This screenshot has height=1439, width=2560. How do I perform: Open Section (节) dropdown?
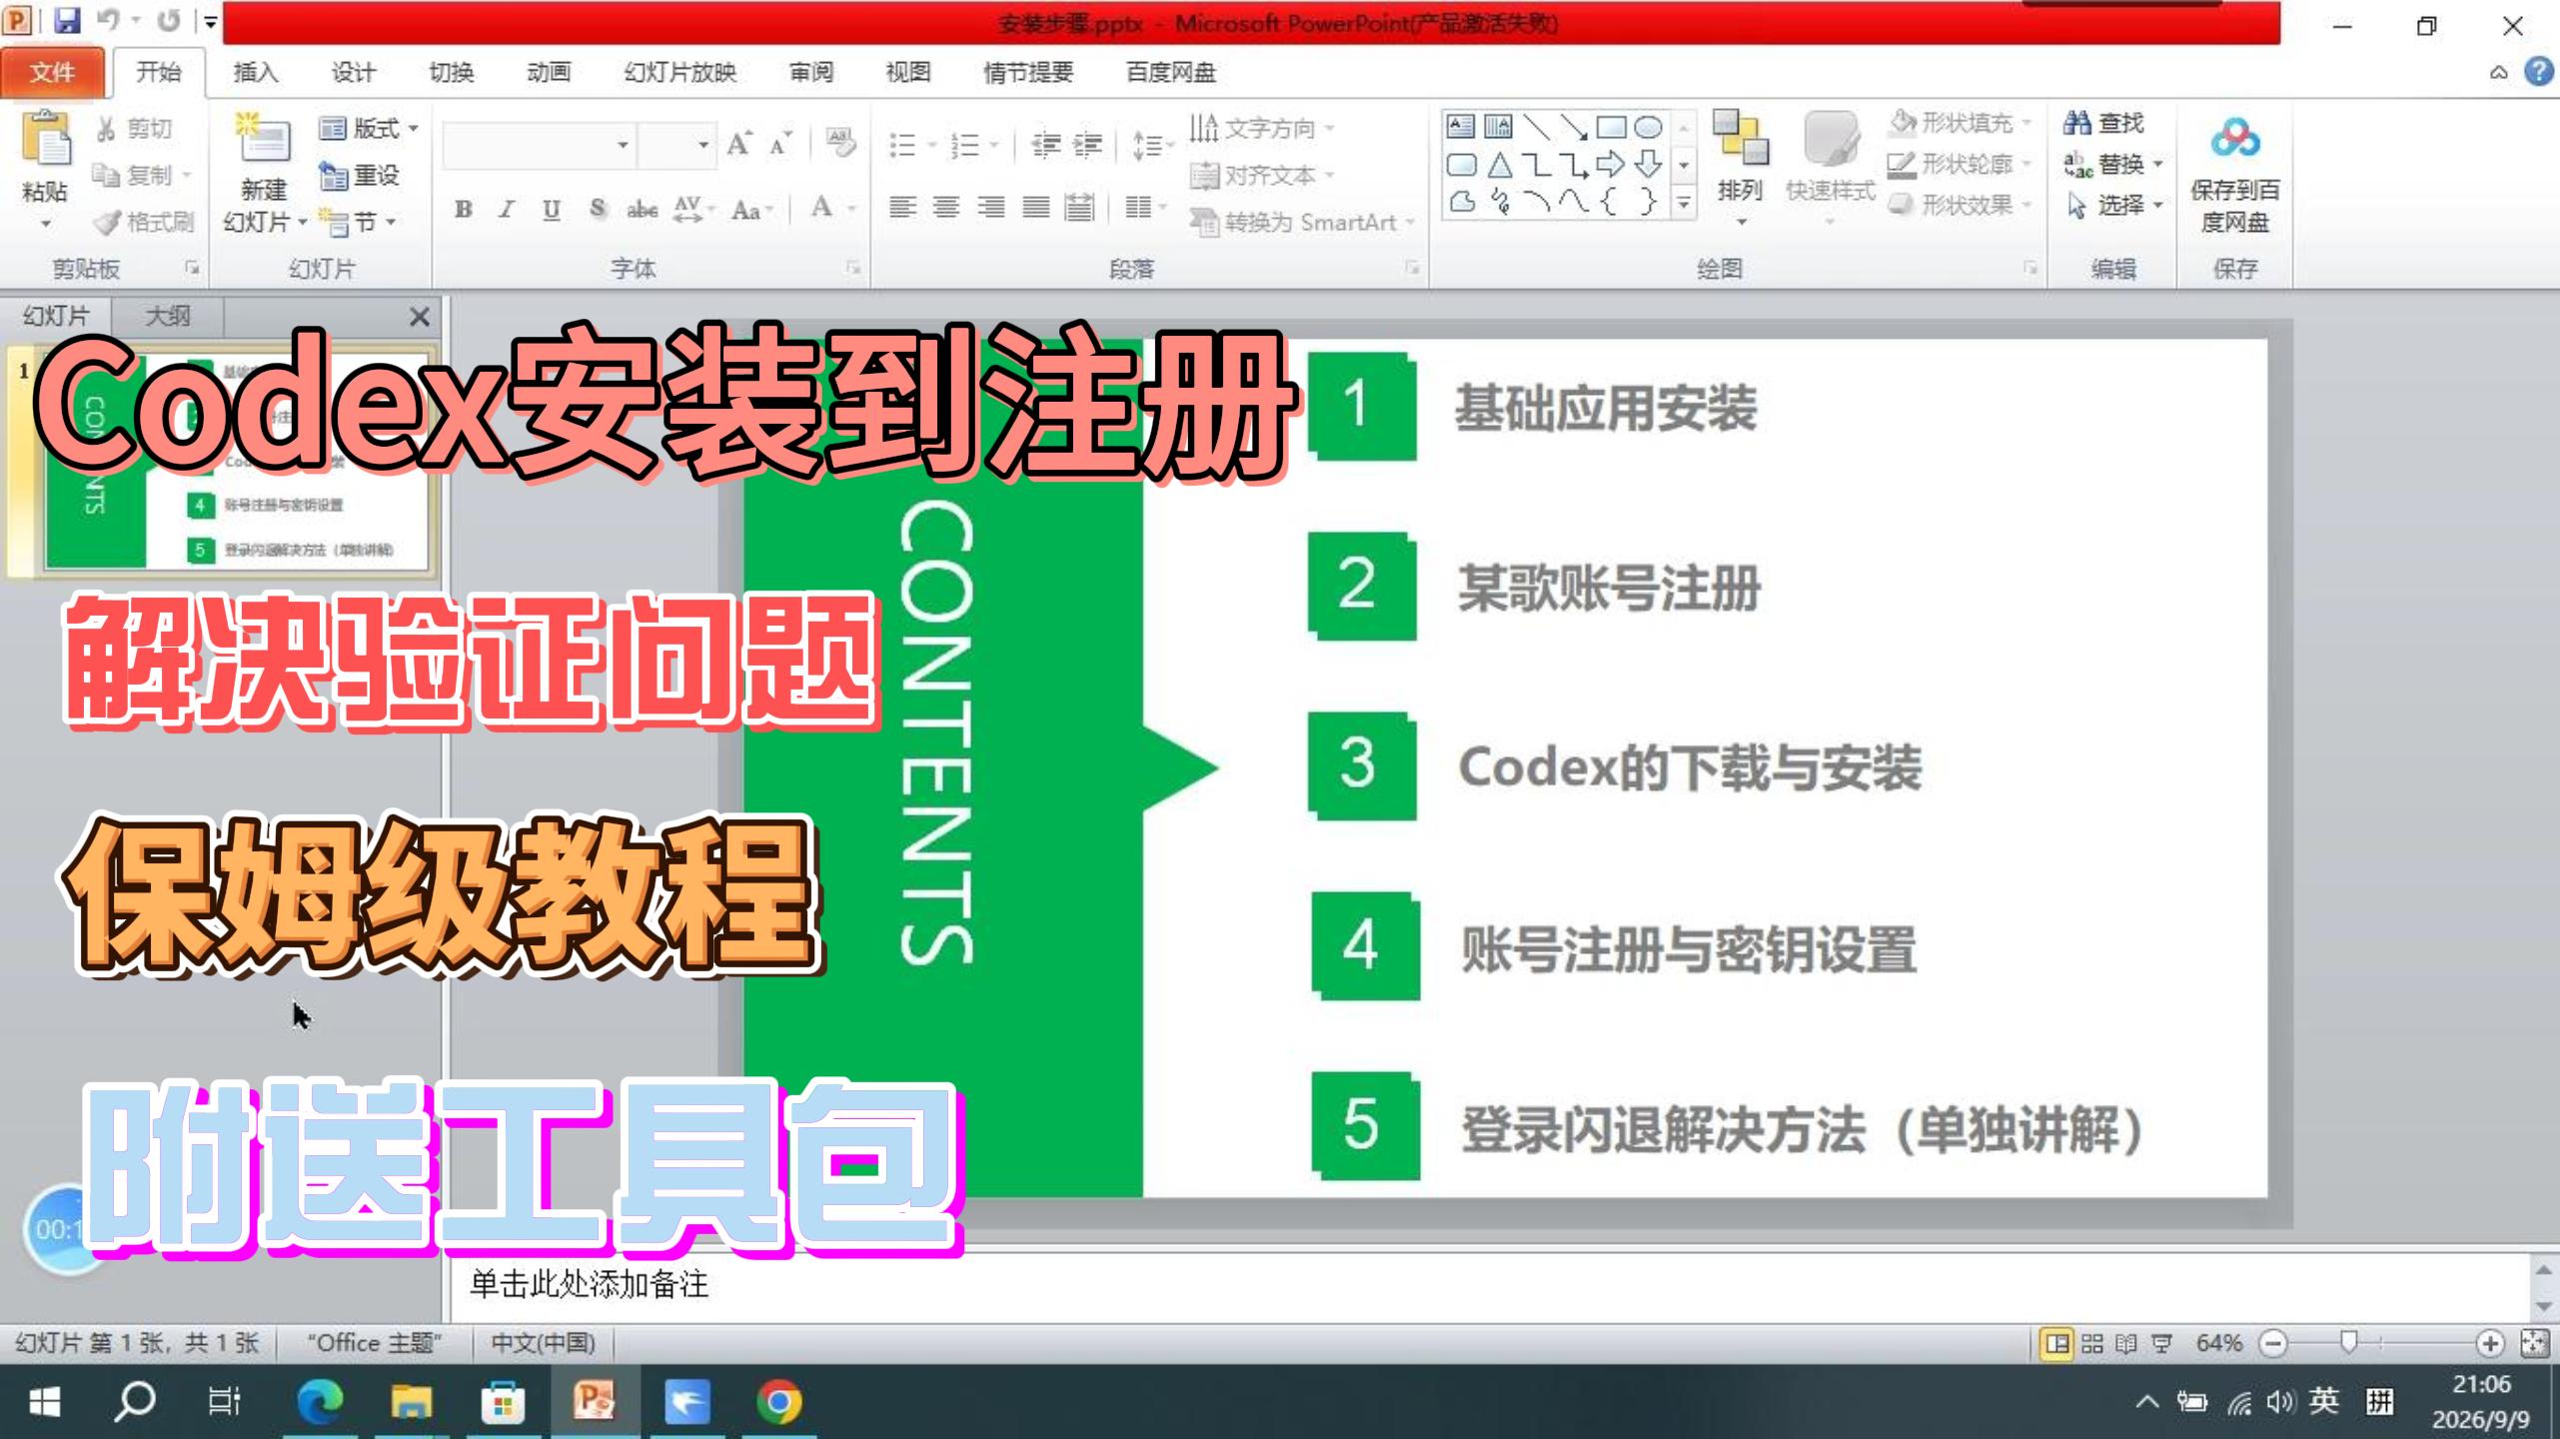tap(358, 221)
